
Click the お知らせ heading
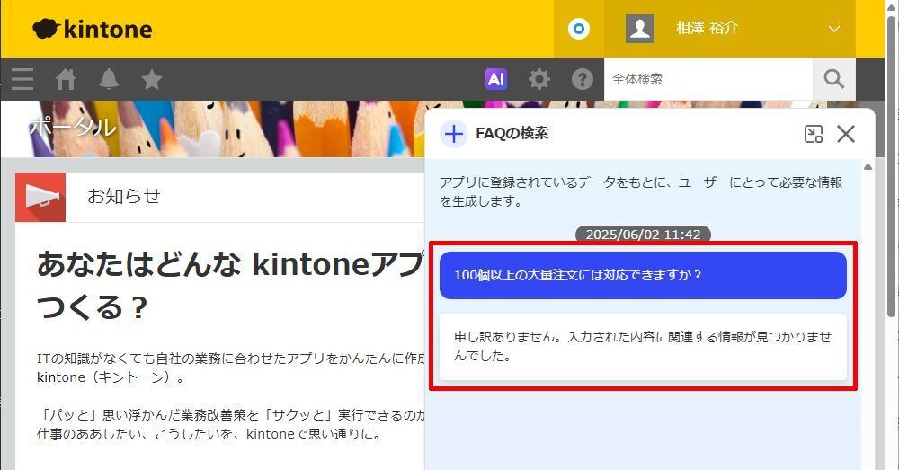124,197
